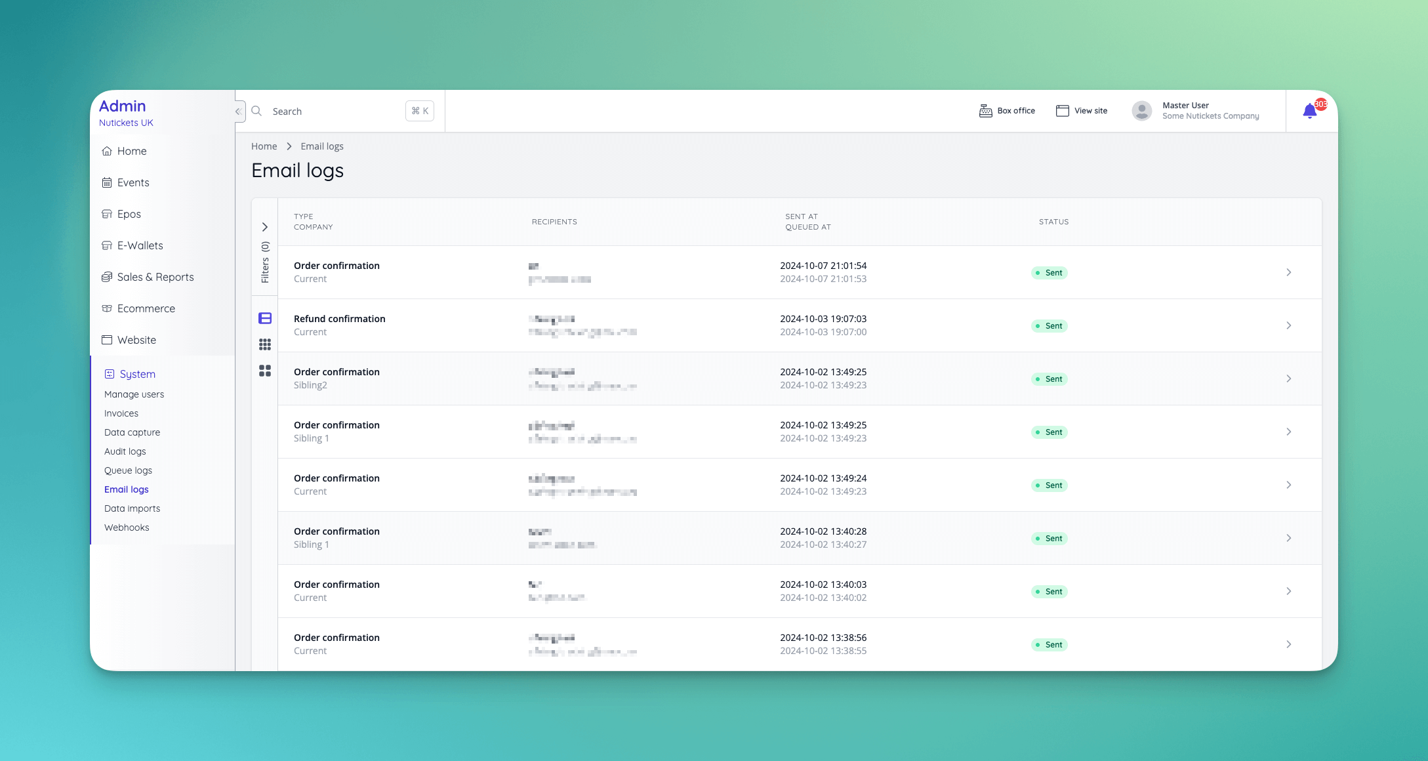Click Home breadcrumb link
1428x761 pixels.
click(264, 146)
